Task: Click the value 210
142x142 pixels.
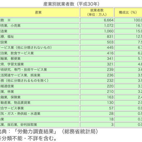Action: [x=110, y=92]
